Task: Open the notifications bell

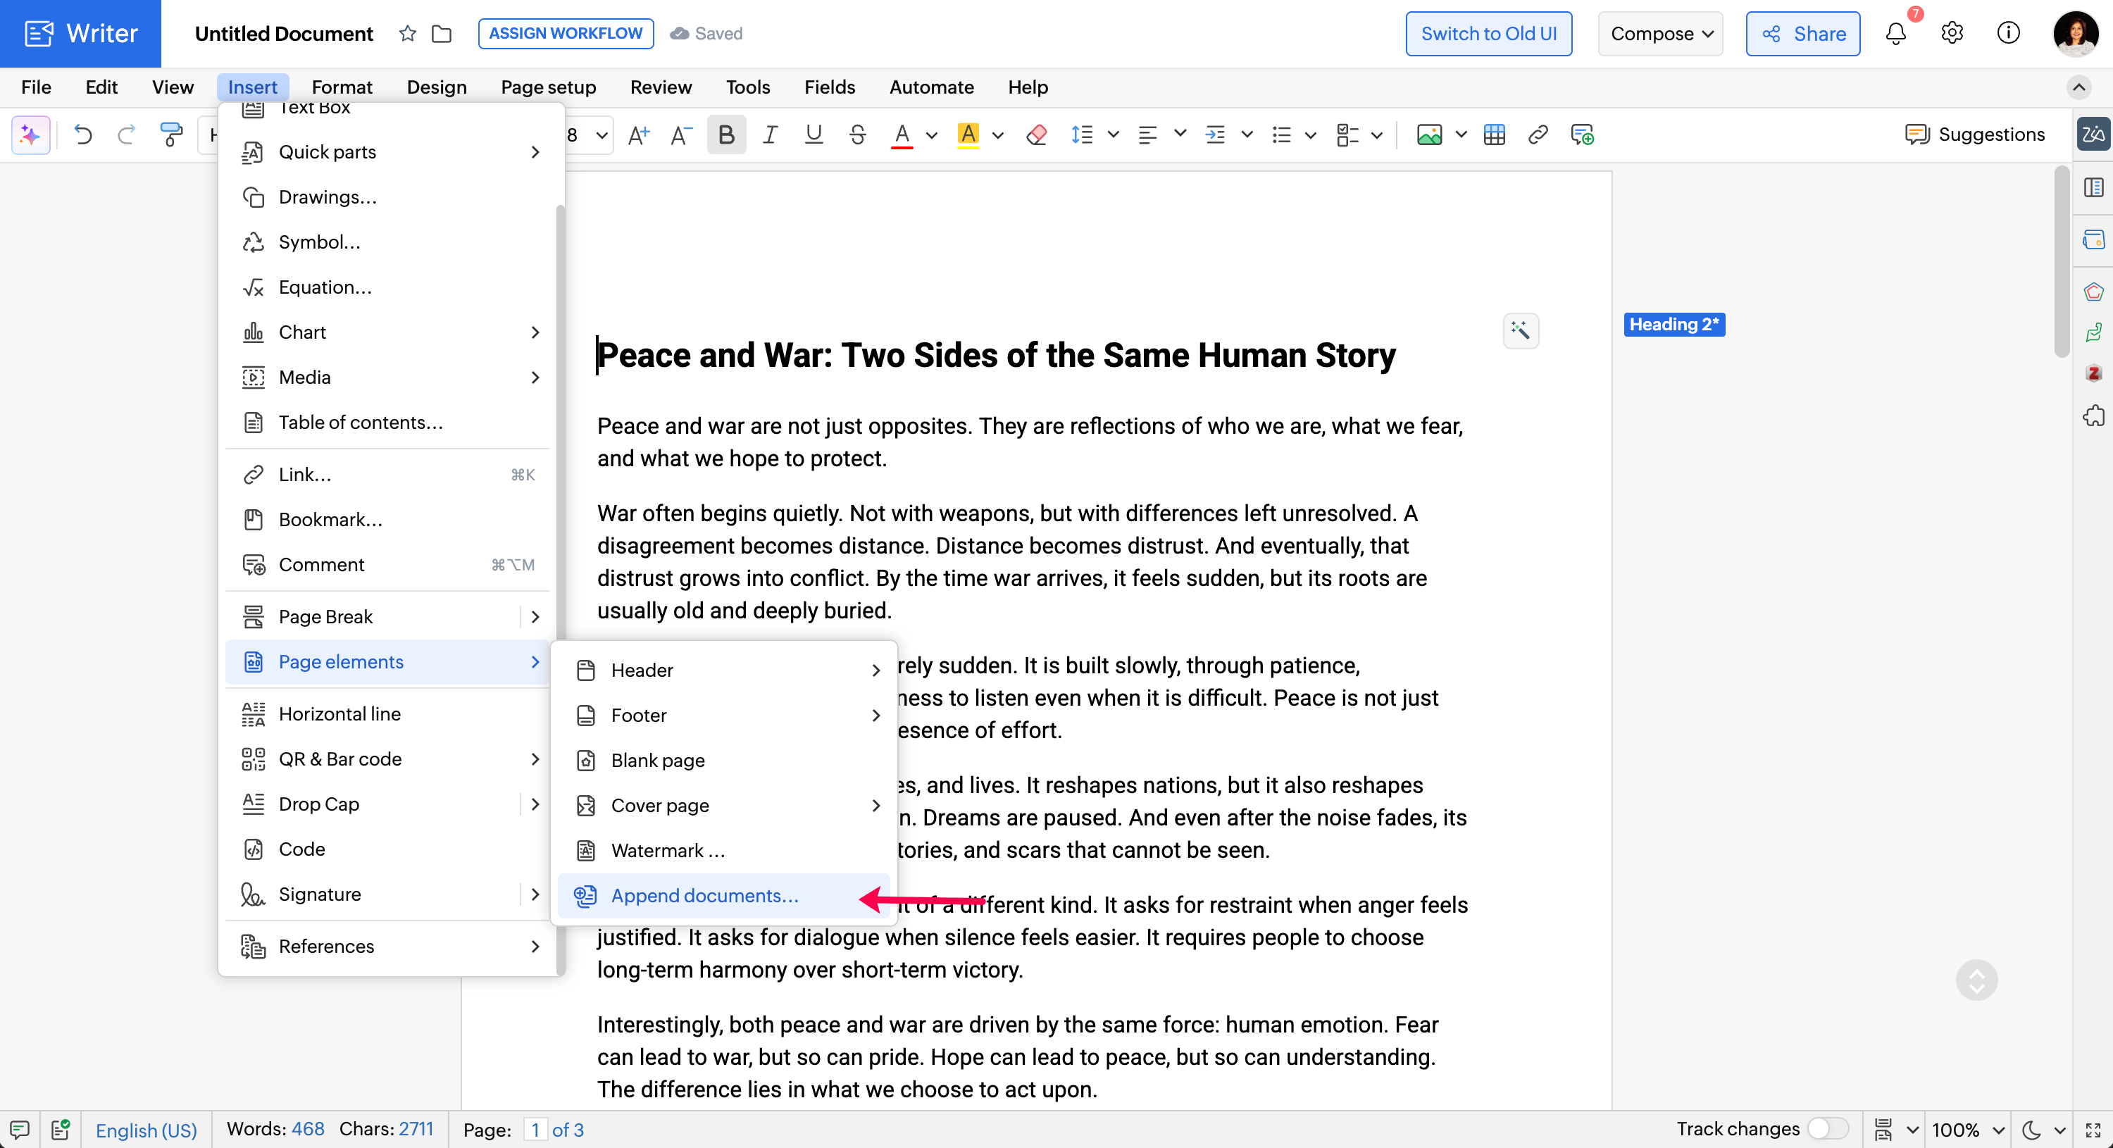Action: (1895, 34)
